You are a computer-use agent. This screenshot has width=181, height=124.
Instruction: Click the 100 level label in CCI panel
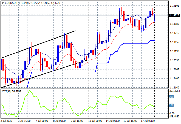(x=171, y=105)
